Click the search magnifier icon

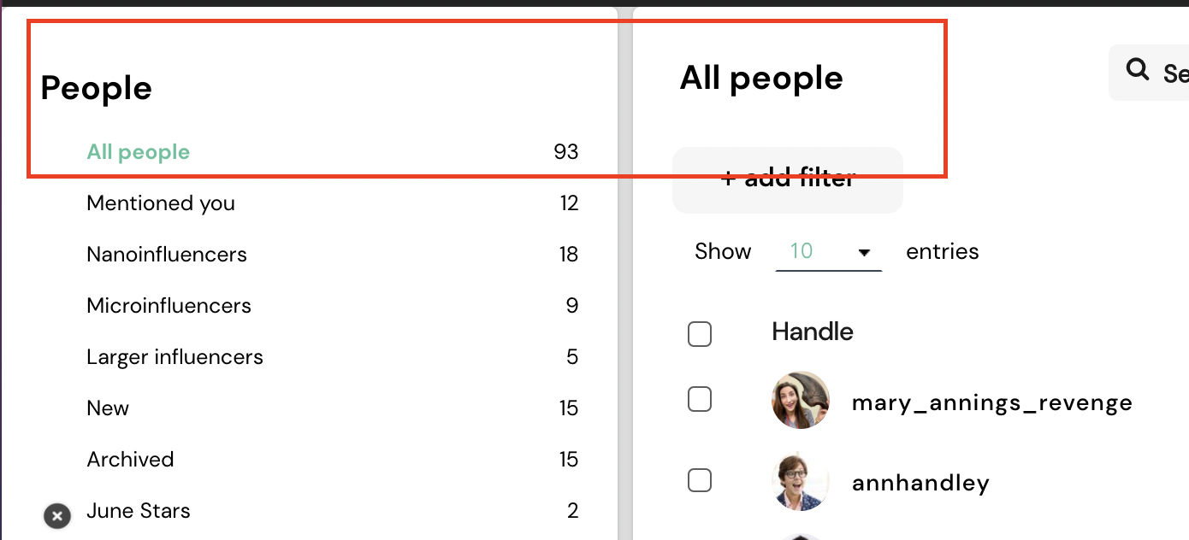tap(1138, 70)
